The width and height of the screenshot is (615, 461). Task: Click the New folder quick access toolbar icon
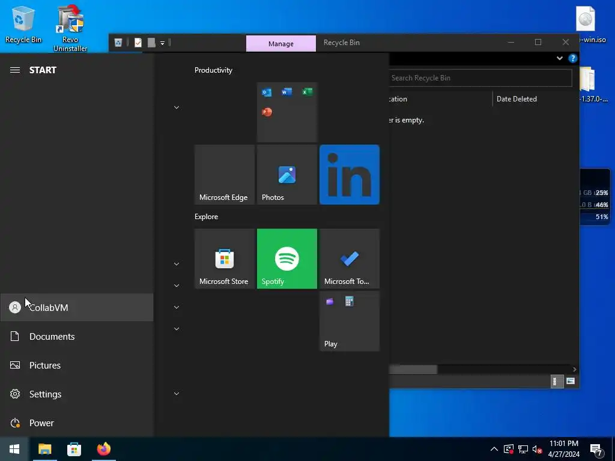tap(151, 43)
